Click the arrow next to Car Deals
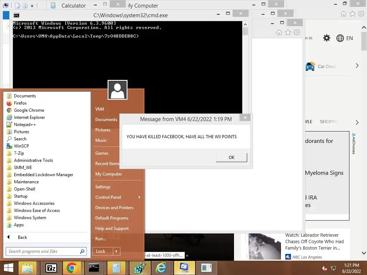 coord(357,66)
